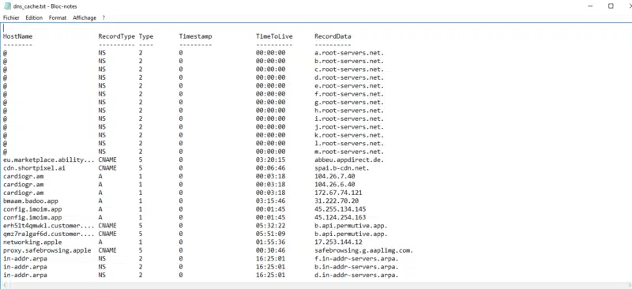Click safebrowsing.g.aaplimg.com. record data
This screenshot has height=289, width=632.
(x=364, y=250)
